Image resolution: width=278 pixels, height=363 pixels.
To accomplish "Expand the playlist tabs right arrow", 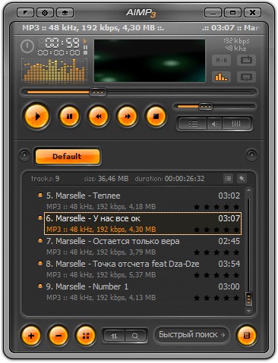I will click(x=251, y=155).
